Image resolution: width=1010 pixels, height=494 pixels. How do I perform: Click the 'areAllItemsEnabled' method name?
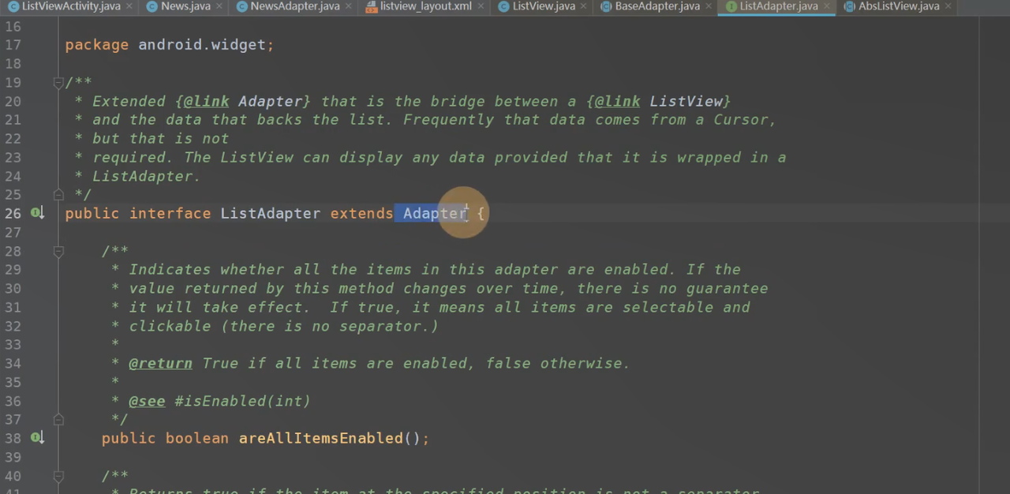[x=321, y=438]
